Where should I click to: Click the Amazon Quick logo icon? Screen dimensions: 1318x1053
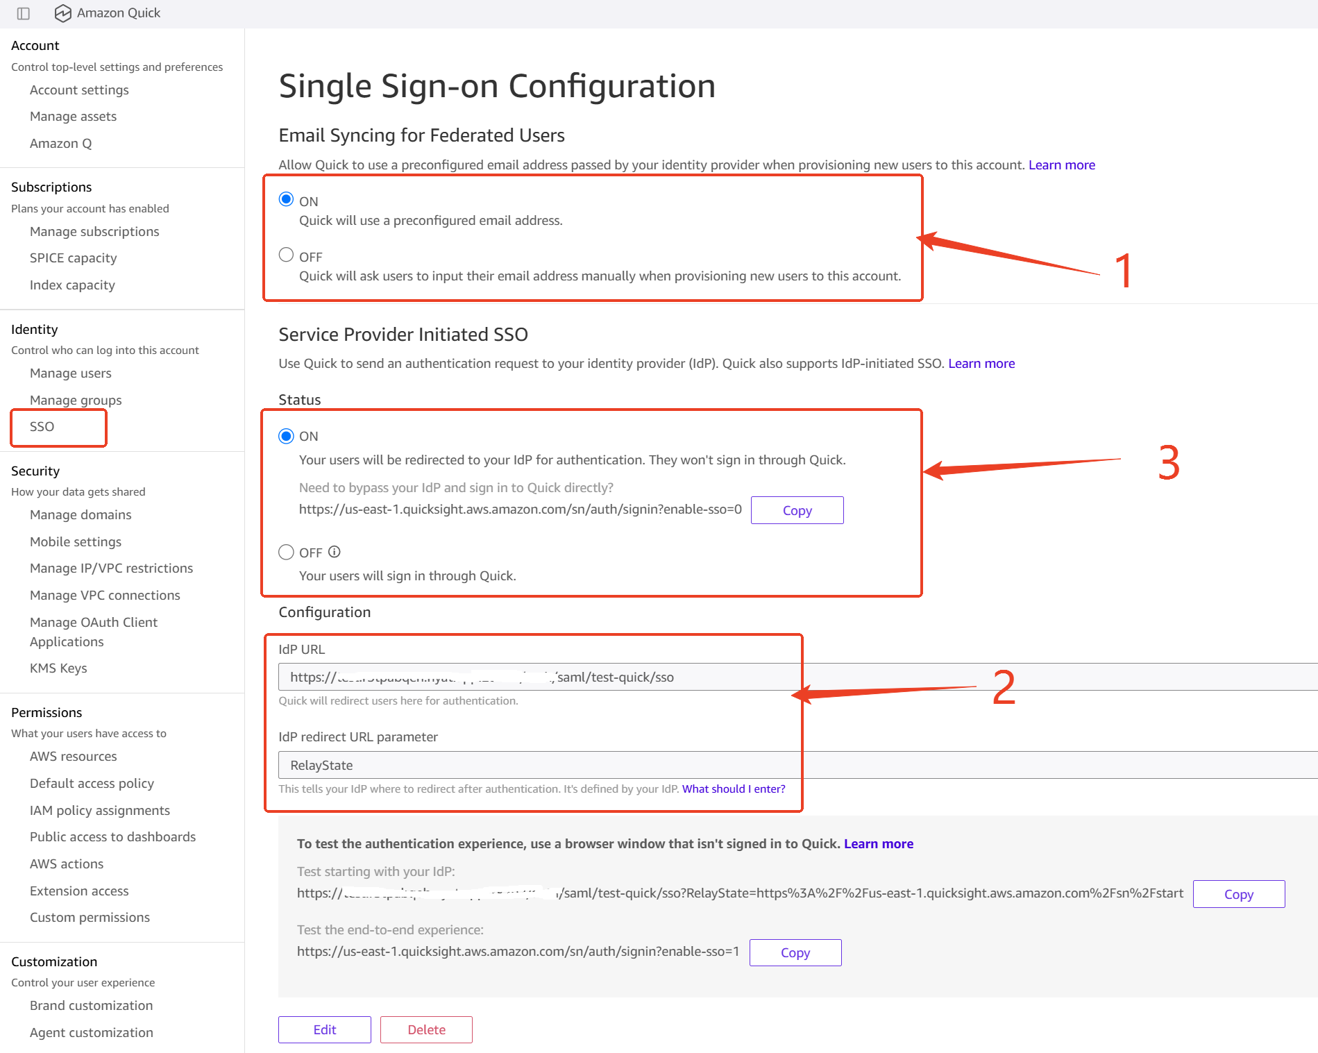click(62, 13)
